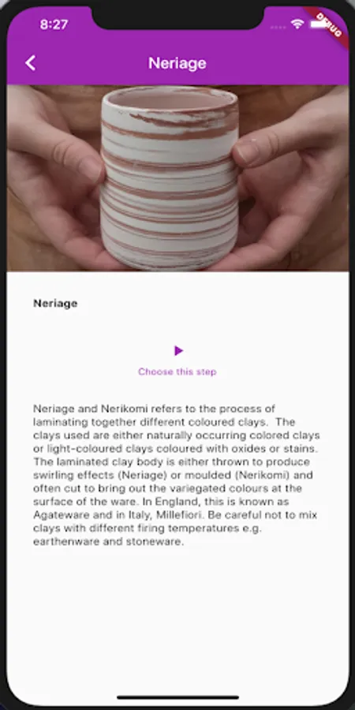355x710 pixels.
Task: Tap the back arrow in the header
Action: pos(30,63)
